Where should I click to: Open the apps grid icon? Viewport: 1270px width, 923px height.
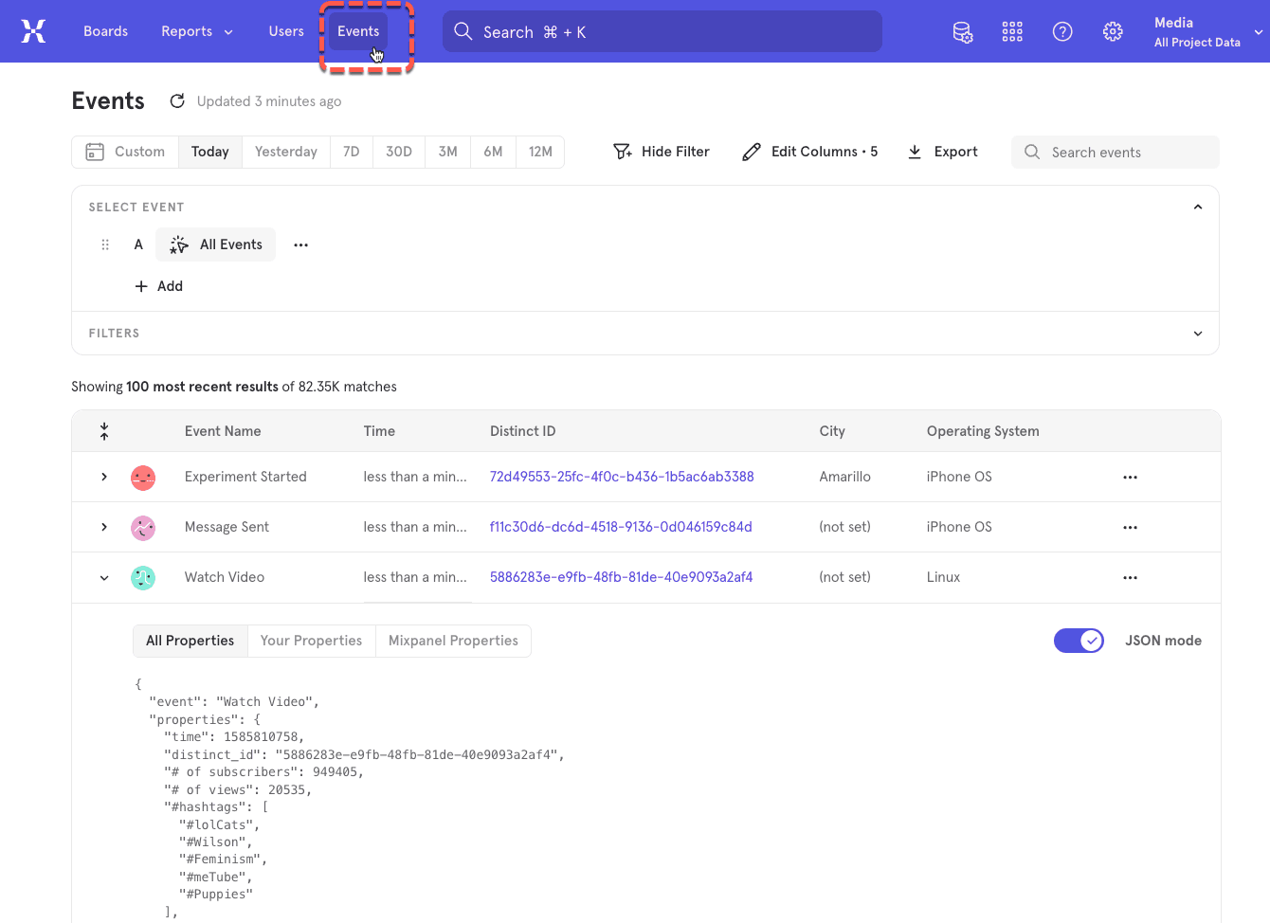click(x=1012, y=31)
